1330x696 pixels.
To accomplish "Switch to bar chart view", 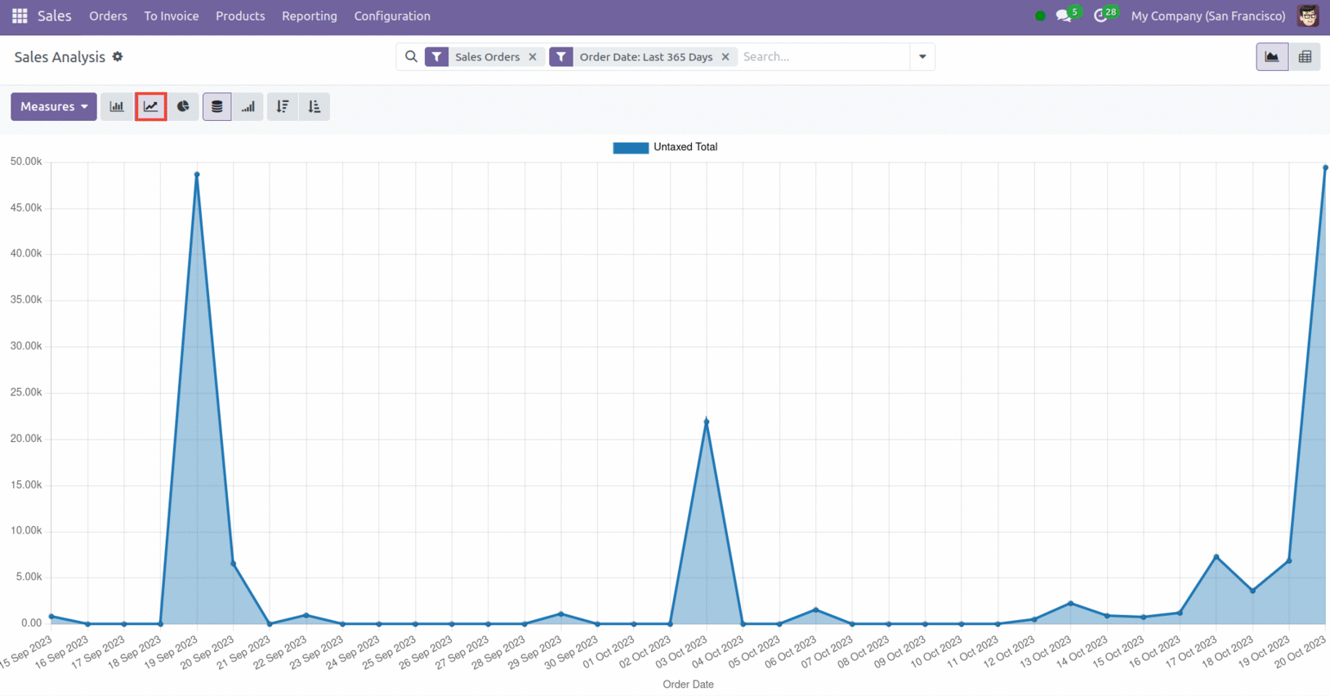I will (x=117, y=107).
